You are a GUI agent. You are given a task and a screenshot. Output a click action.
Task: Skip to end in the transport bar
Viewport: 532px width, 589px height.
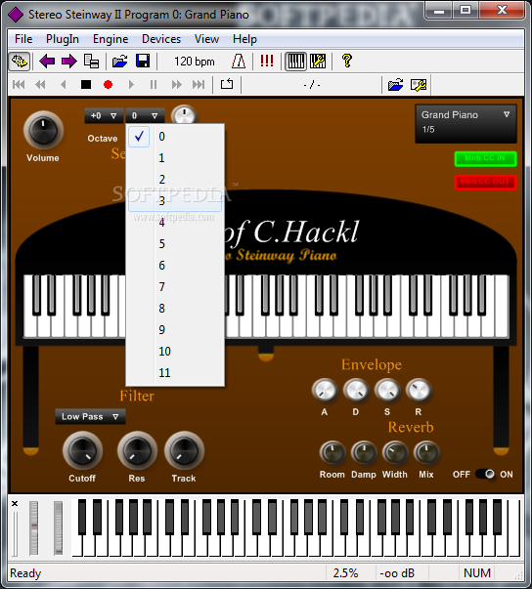tap(199, 85)
